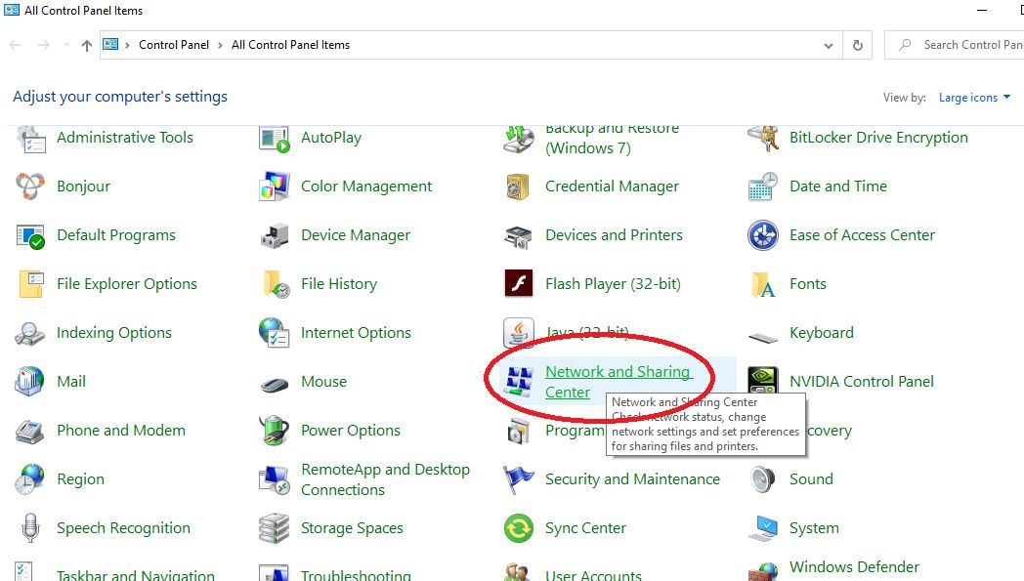This screenshot has height=581, width=1024.
Task: Open the Mouse icon
Action: coord(275,385)
